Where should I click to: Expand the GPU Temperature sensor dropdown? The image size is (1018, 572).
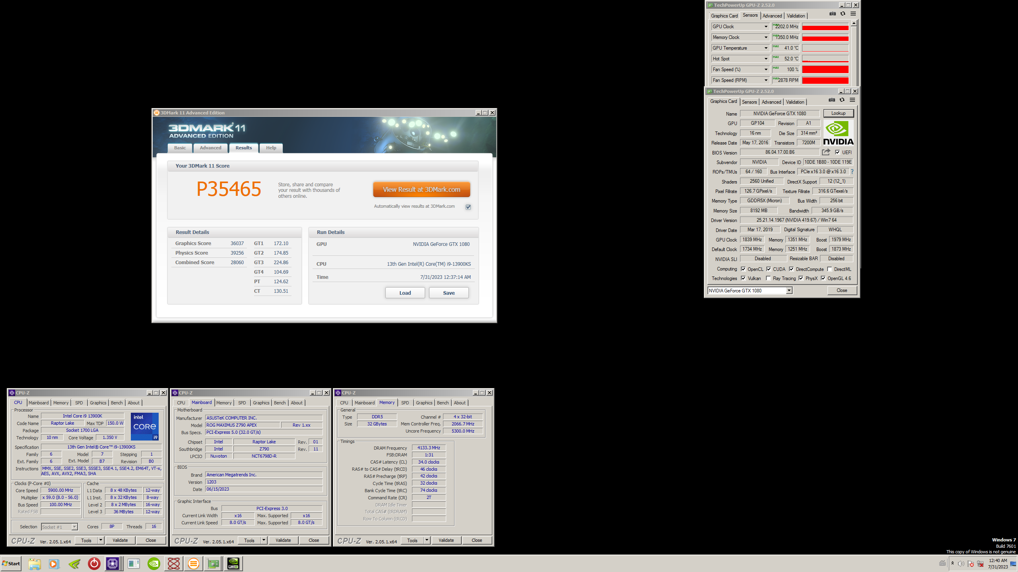point(766,48)
